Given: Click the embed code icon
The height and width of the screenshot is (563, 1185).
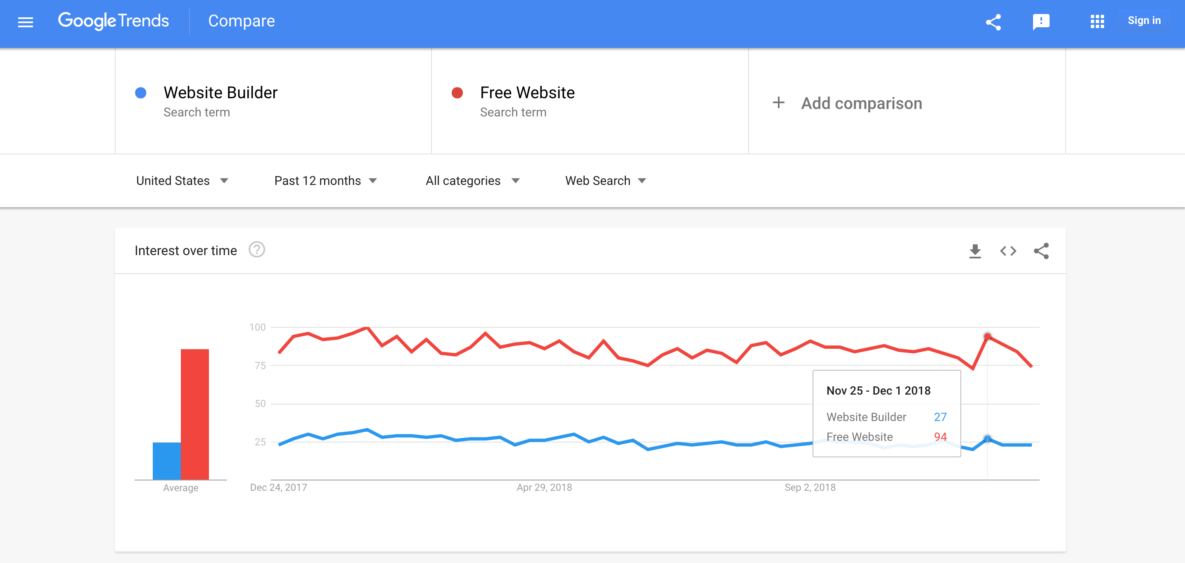Looking at the screenshot, I should click(x=1008, y=251).
